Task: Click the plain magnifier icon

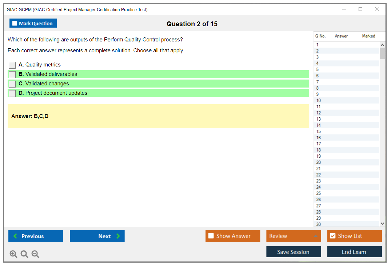Action: coord(24,254)
